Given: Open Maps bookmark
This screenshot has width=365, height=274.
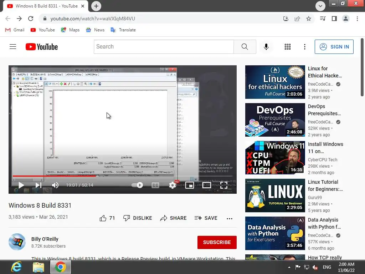Looking at the screenshot, I should point(70,30).
